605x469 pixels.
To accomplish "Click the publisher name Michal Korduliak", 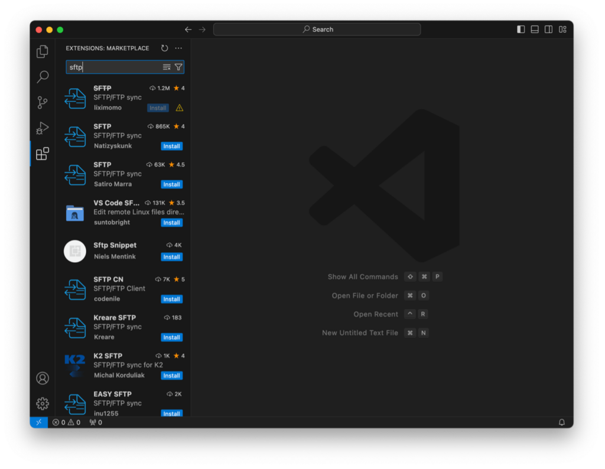I will (119, 375).
